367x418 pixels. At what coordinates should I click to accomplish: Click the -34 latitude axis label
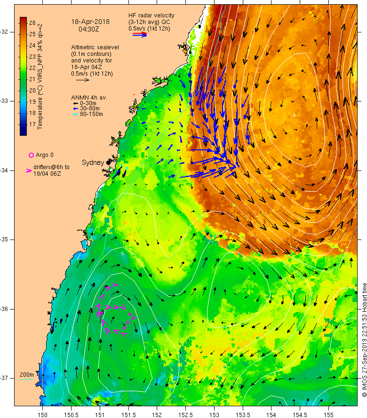point(4,170)
